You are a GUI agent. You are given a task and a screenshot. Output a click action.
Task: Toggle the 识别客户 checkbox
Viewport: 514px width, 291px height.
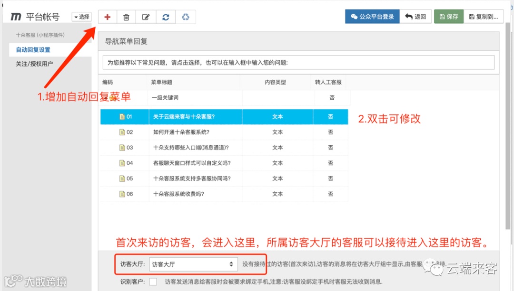[153, 282]
